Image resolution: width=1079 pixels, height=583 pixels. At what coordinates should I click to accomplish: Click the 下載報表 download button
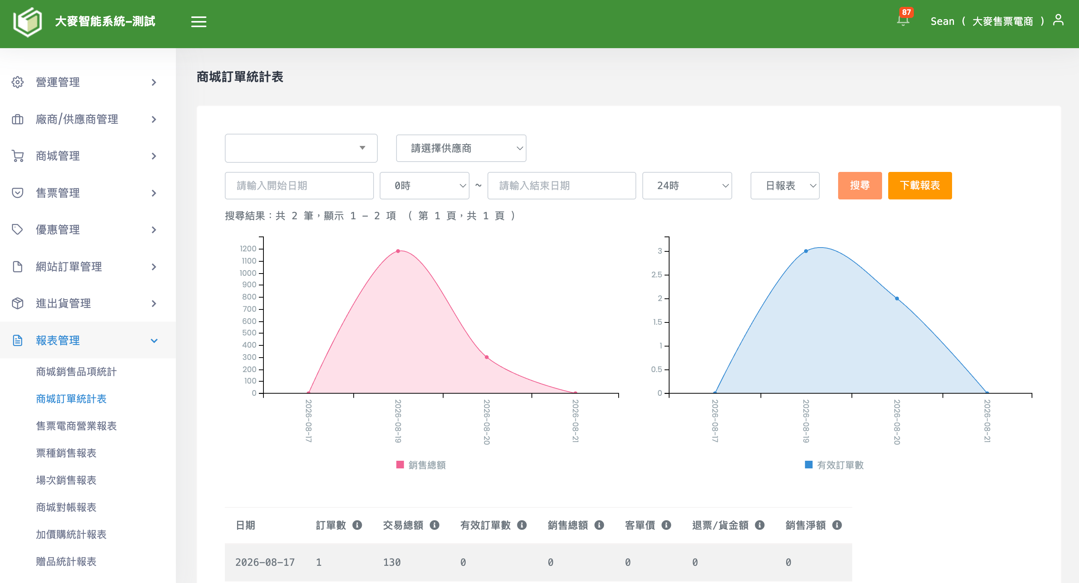tap(920, 185)
